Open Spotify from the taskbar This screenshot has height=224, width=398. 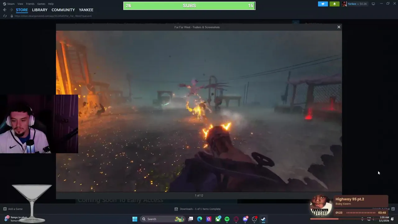coord(227,219)
